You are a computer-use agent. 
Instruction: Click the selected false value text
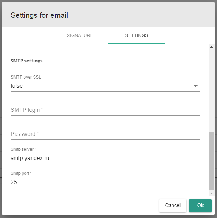coord(17,86)
